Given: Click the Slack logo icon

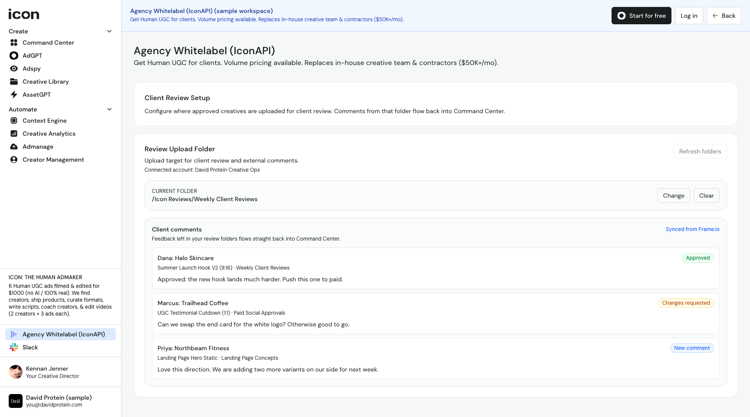Looking at the screenshot, I should [x=14, y=347].
